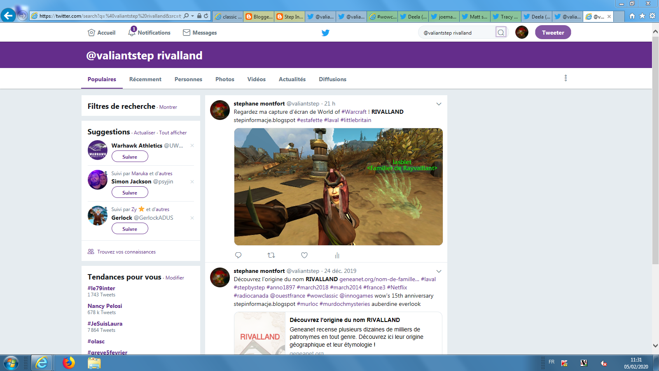
Task: Select the Populaires tab
Action: tap(102, 79)
